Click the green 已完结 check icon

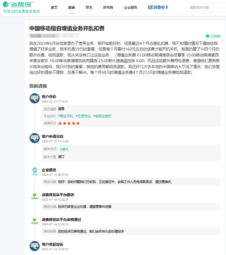207,36
